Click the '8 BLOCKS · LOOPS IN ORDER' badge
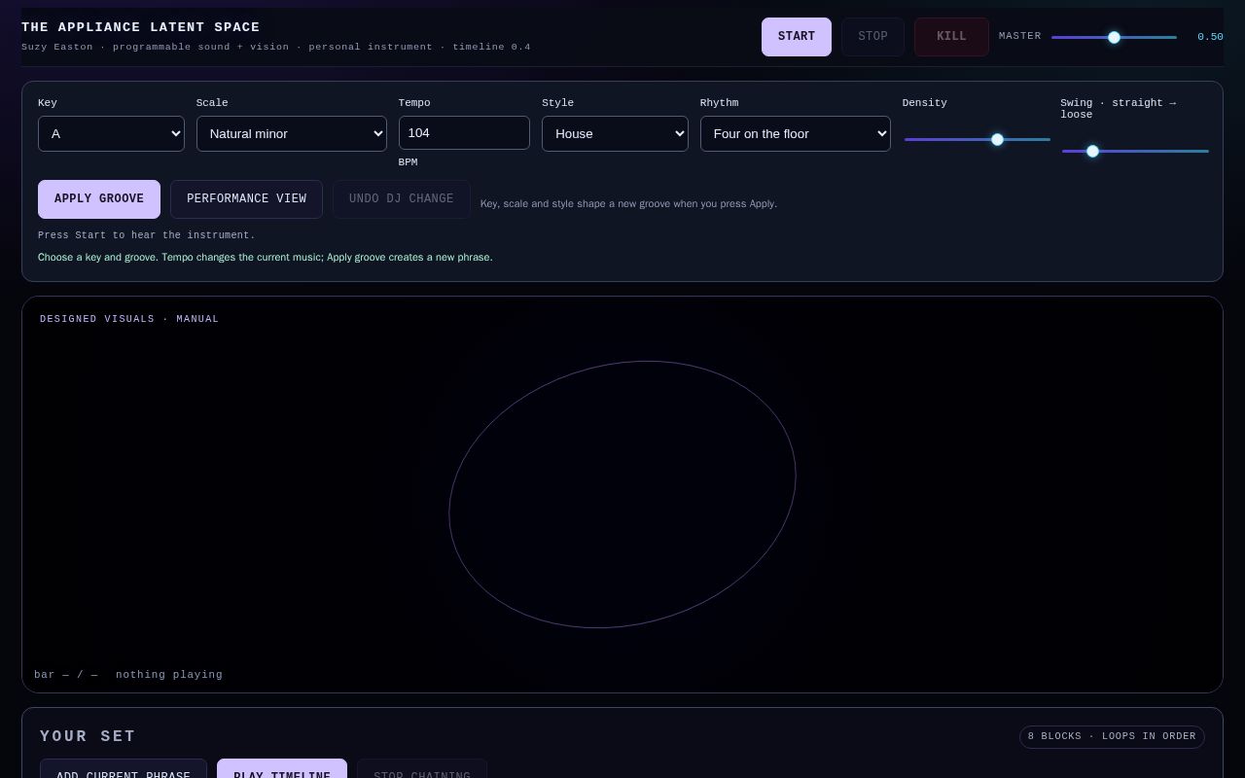The height and width of the screenshot is (778, 1245). 1112,736
